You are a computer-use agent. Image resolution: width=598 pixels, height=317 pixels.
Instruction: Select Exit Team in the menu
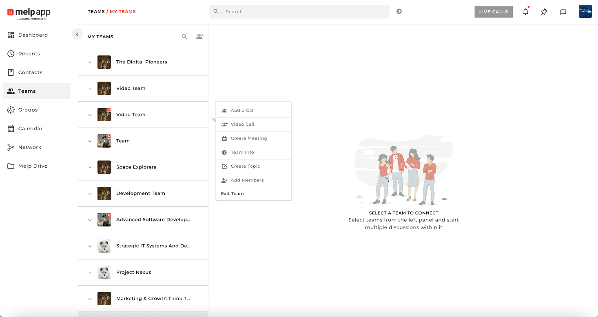pos(233,194)
